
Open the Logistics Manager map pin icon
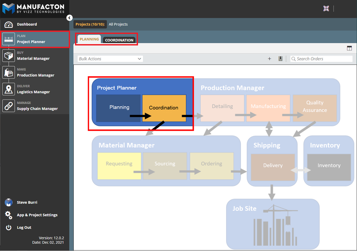pos(8,89)
